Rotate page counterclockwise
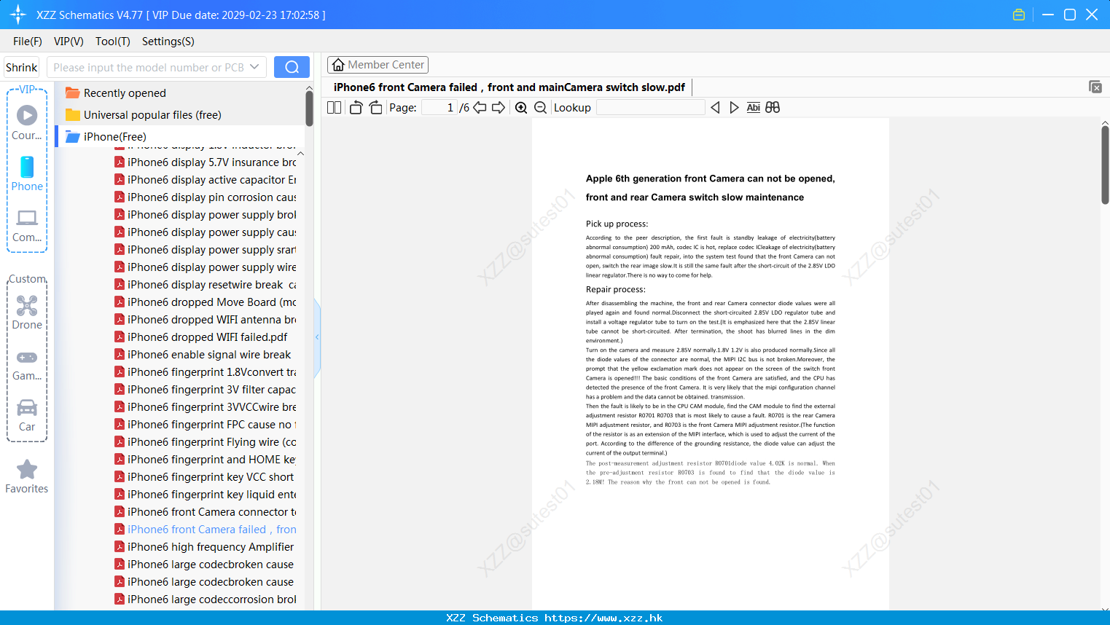The height and width of the screenshot is (625, 1110). 356,108
